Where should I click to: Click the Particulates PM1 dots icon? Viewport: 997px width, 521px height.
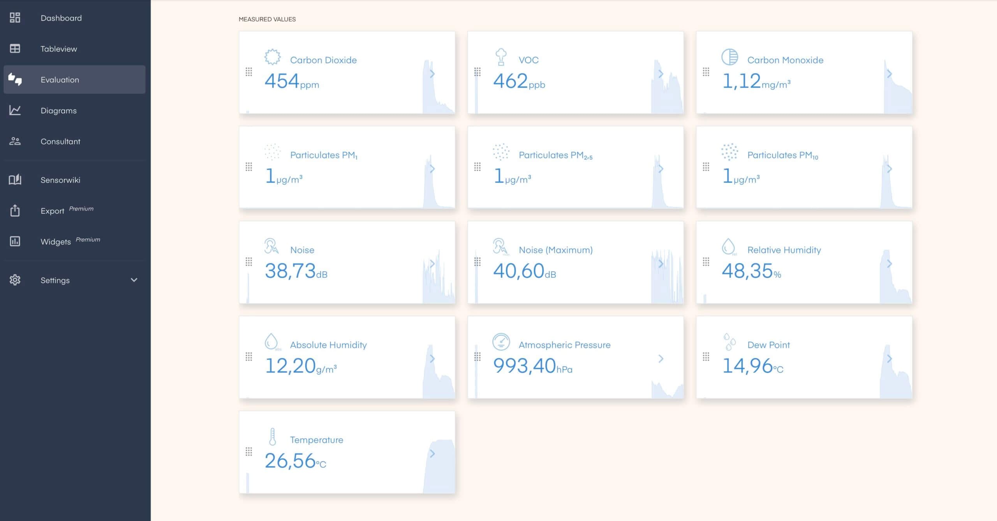point(272,152)
